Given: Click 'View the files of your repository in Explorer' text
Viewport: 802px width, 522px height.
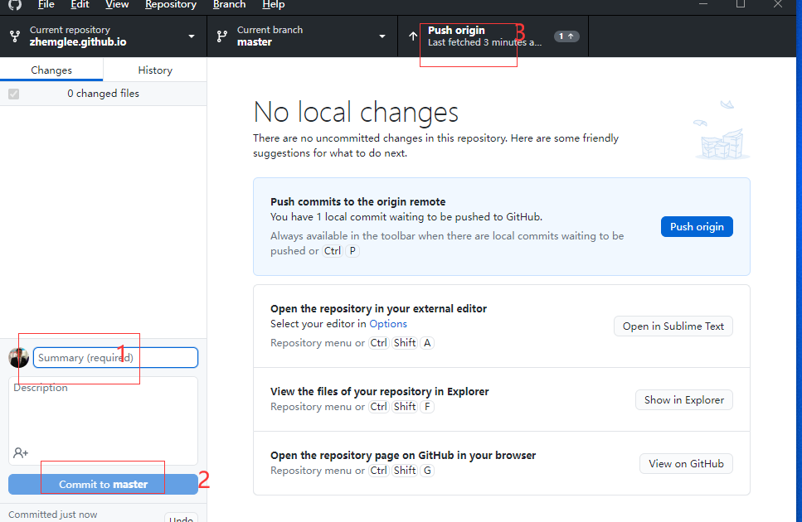Looking at the screenshot, I should (380, 392).
